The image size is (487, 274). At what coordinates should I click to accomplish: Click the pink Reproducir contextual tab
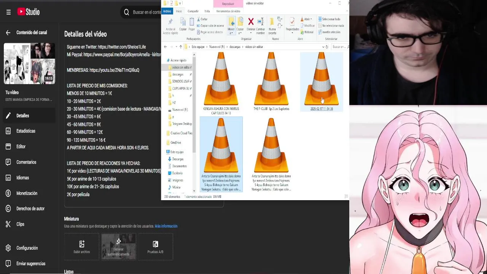[228, 4]
